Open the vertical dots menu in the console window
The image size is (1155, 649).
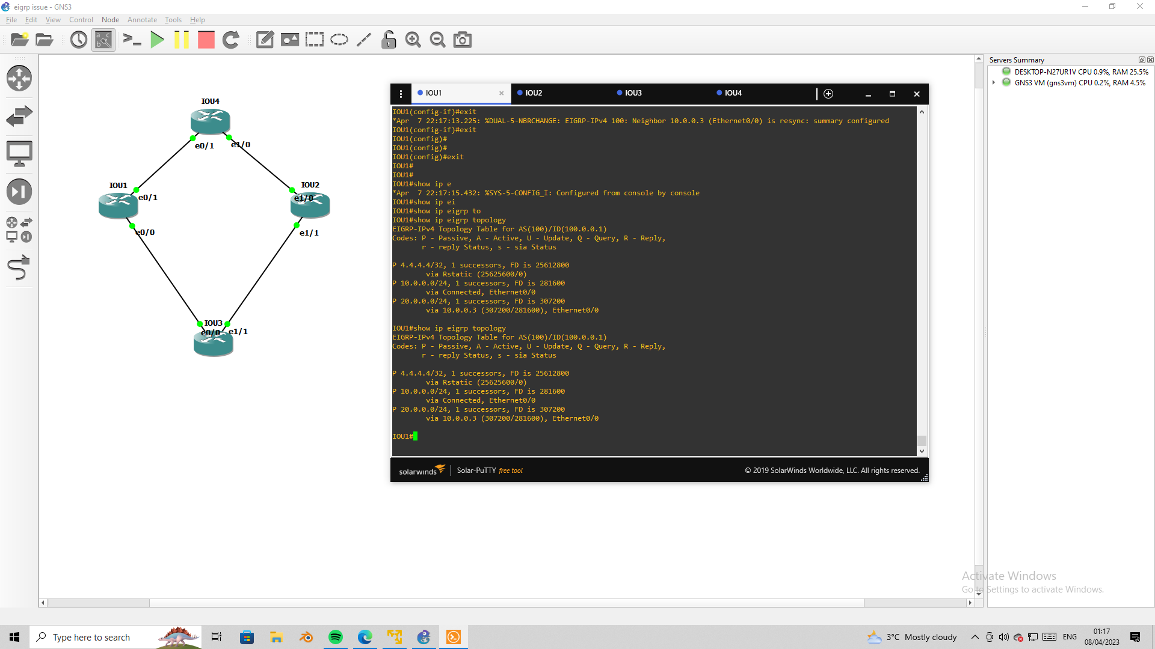click(401, 94)
